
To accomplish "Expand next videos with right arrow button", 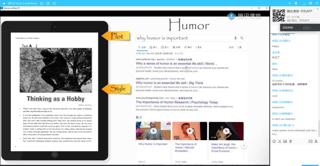I will (244, 146).
